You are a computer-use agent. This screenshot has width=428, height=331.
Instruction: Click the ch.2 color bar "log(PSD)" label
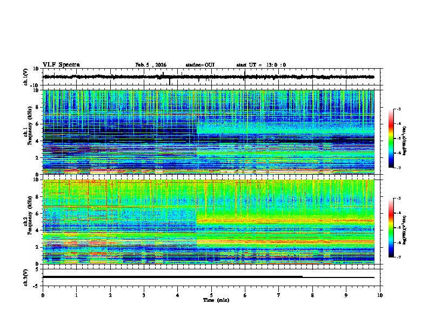click(404, 230)
